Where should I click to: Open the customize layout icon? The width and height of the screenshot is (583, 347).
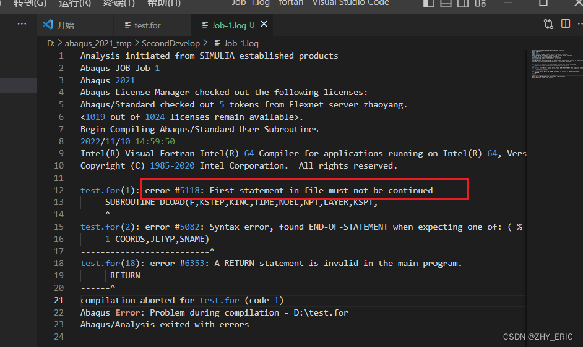pos(480,3)
